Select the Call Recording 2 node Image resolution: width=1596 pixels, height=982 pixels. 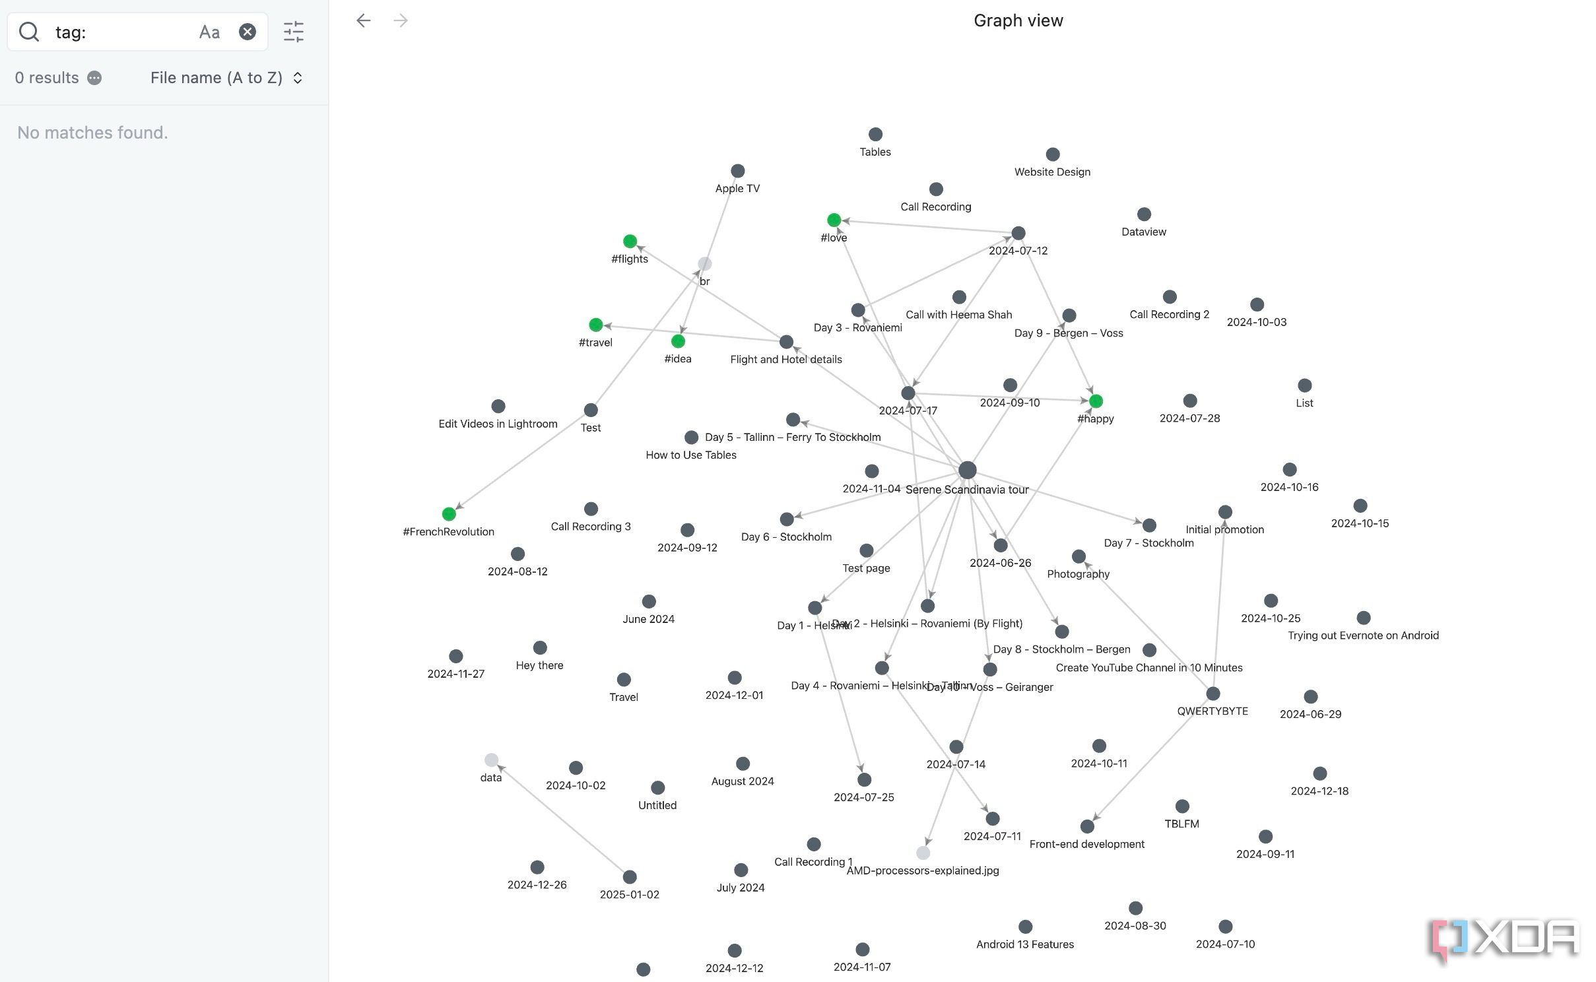pyautogui.click(x=1170, y=297)
